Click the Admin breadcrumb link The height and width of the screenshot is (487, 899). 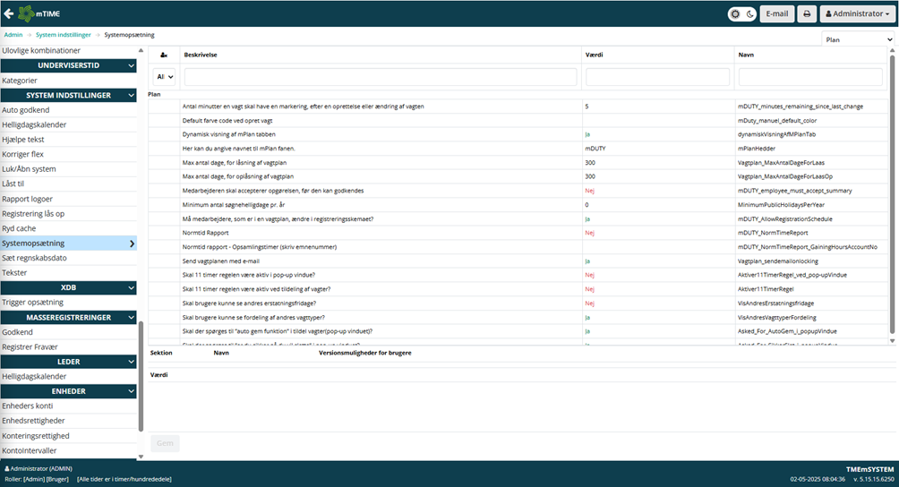point(13,35)
